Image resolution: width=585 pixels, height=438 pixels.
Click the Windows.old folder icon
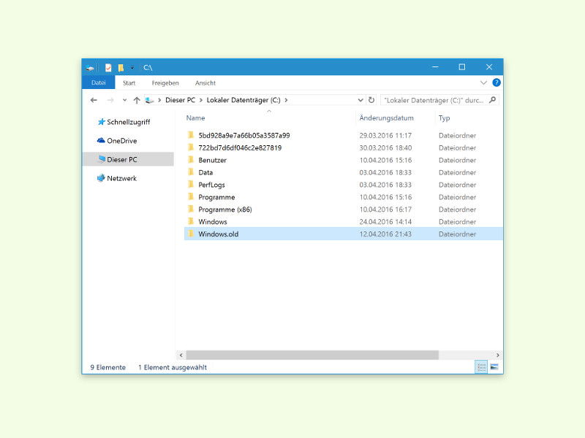(x=191, y=234)
